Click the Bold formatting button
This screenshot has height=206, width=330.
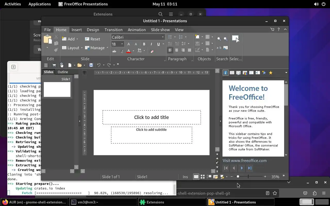pyautogui.click(x=144, y=44)
